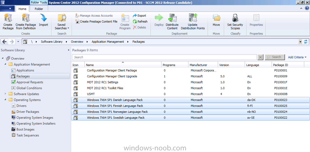Sort by the Programs column header
Image resolution: width=310 pixels, height=152 pixels.
click(175, 65)
